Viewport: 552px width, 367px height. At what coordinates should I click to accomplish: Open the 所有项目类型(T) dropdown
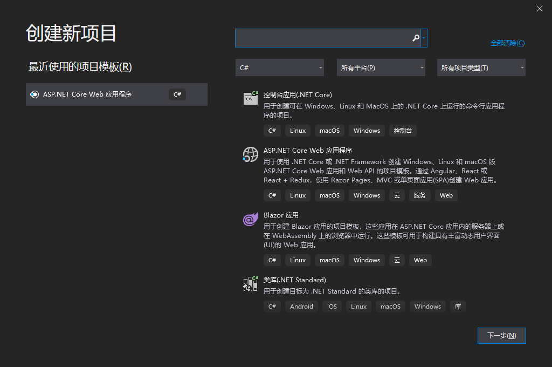tap(481, 67)
